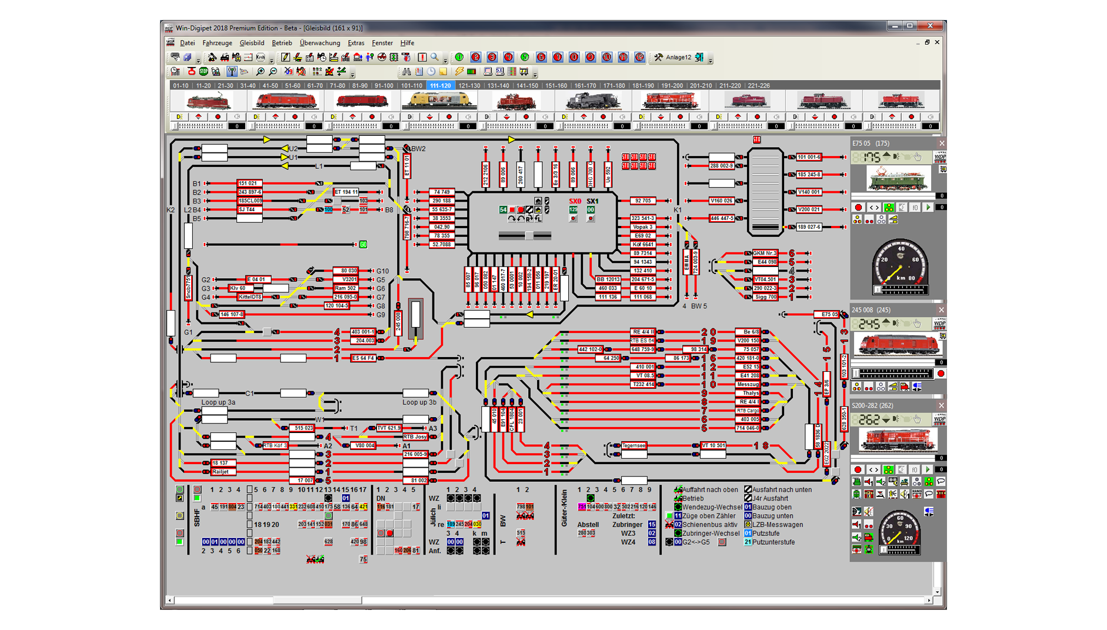Click the lightning bolt toolbar icon
The width and height of the screenshot is (1107, 630).
click(459, 71)
